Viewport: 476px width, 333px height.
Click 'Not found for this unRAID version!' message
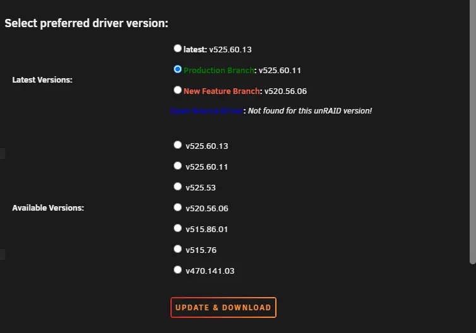coord(309,111)
